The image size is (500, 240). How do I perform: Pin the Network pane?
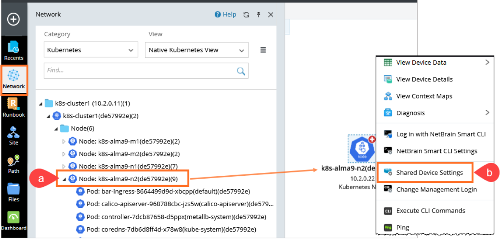pos(259,15)
